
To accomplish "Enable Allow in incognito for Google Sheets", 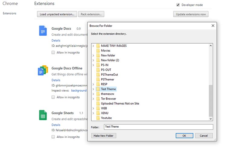I will click(x=53, y=137).
